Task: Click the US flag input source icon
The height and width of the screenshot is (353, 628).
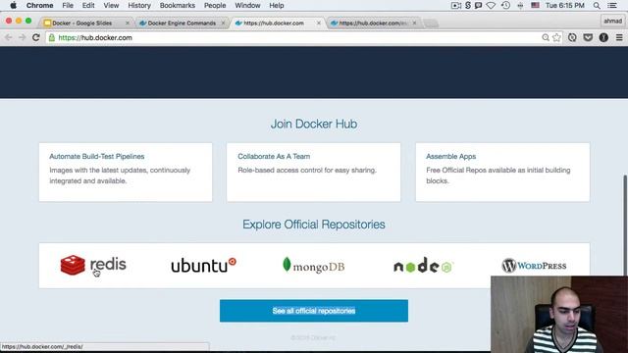Action: 535,5
